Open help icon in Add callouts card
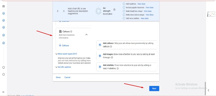Image resolution: width=216 pixels, height=96 pixels. 111,47
